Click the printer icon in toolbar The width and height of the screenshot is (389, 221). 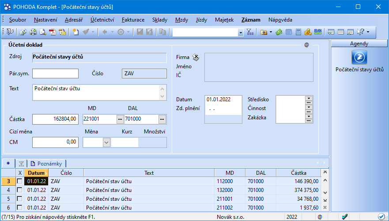[33, 32]
